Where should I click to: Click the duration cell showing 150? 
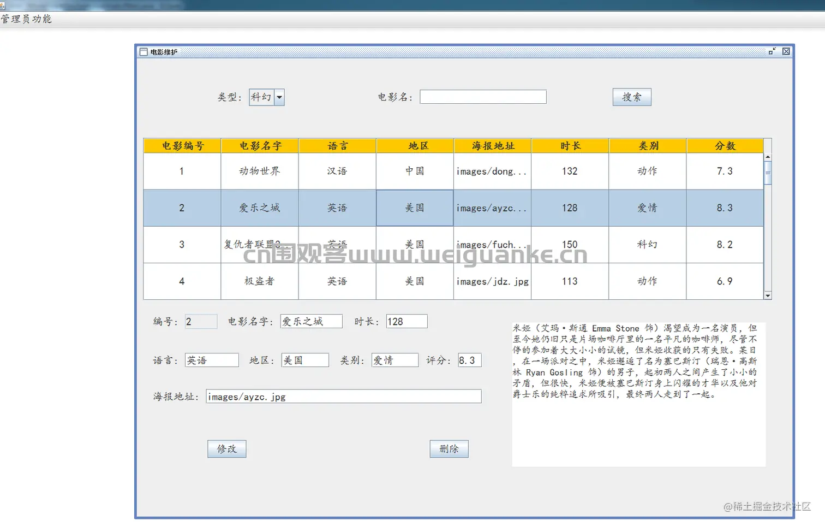(570, 245)
